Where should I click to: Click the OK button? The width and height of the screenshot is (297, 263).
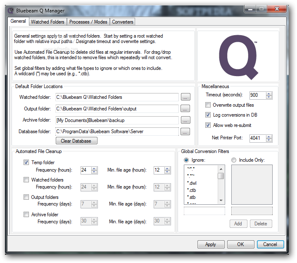[240, 244]
